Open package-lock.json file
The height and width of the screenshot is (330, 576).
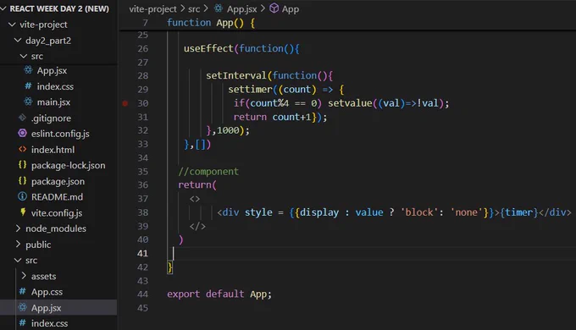pos(69,166)
